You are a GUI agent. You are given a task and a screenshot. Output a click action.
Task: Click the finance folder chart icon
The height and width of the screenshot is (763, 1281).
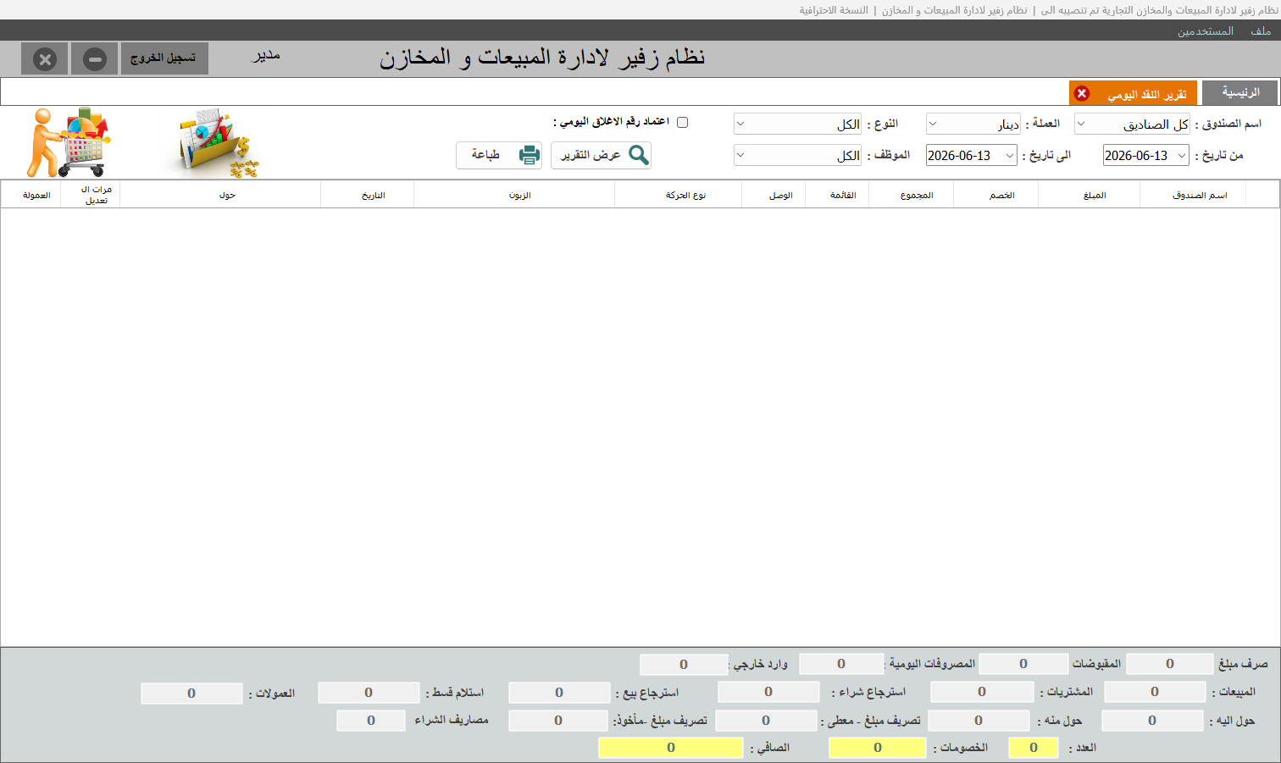219,142
